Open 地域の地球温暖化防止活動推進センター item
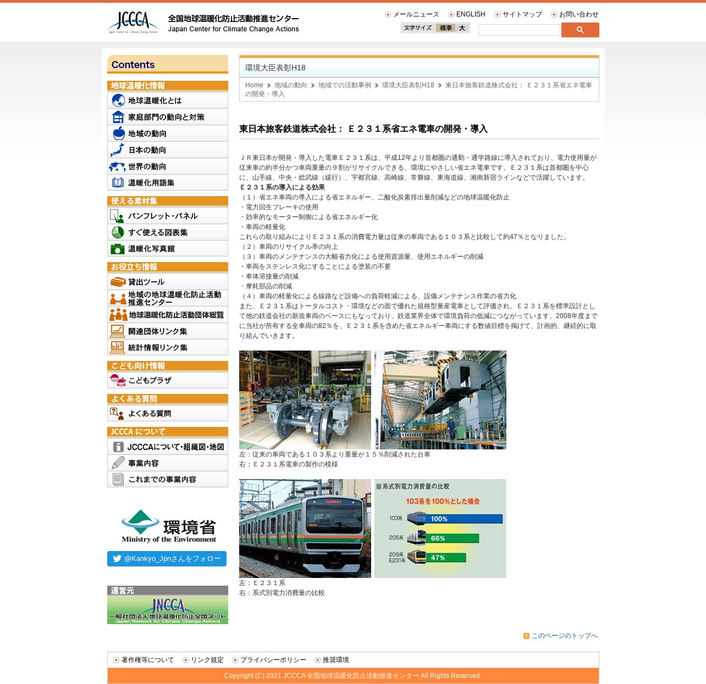706x684 pixels. click(168, 298)
